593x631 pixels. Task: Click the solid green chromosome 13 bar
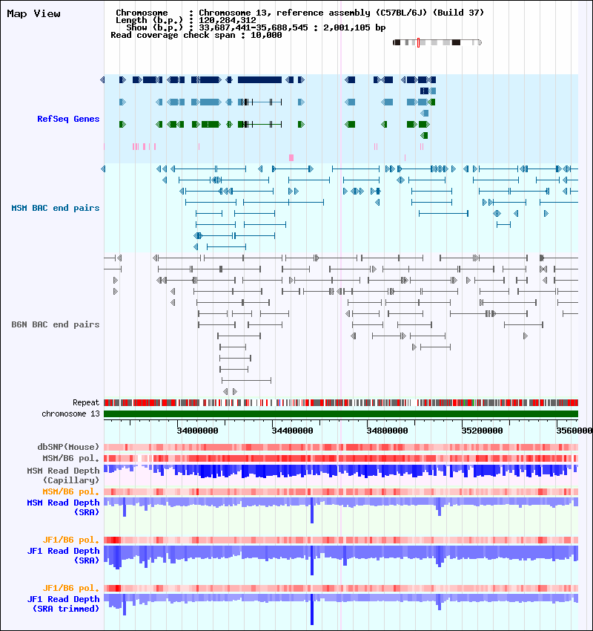pyautogui.click(x=341, y=413)
